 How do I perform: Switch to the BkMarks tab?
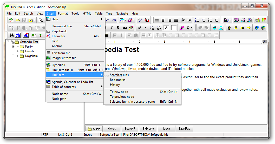pos(148,129)
